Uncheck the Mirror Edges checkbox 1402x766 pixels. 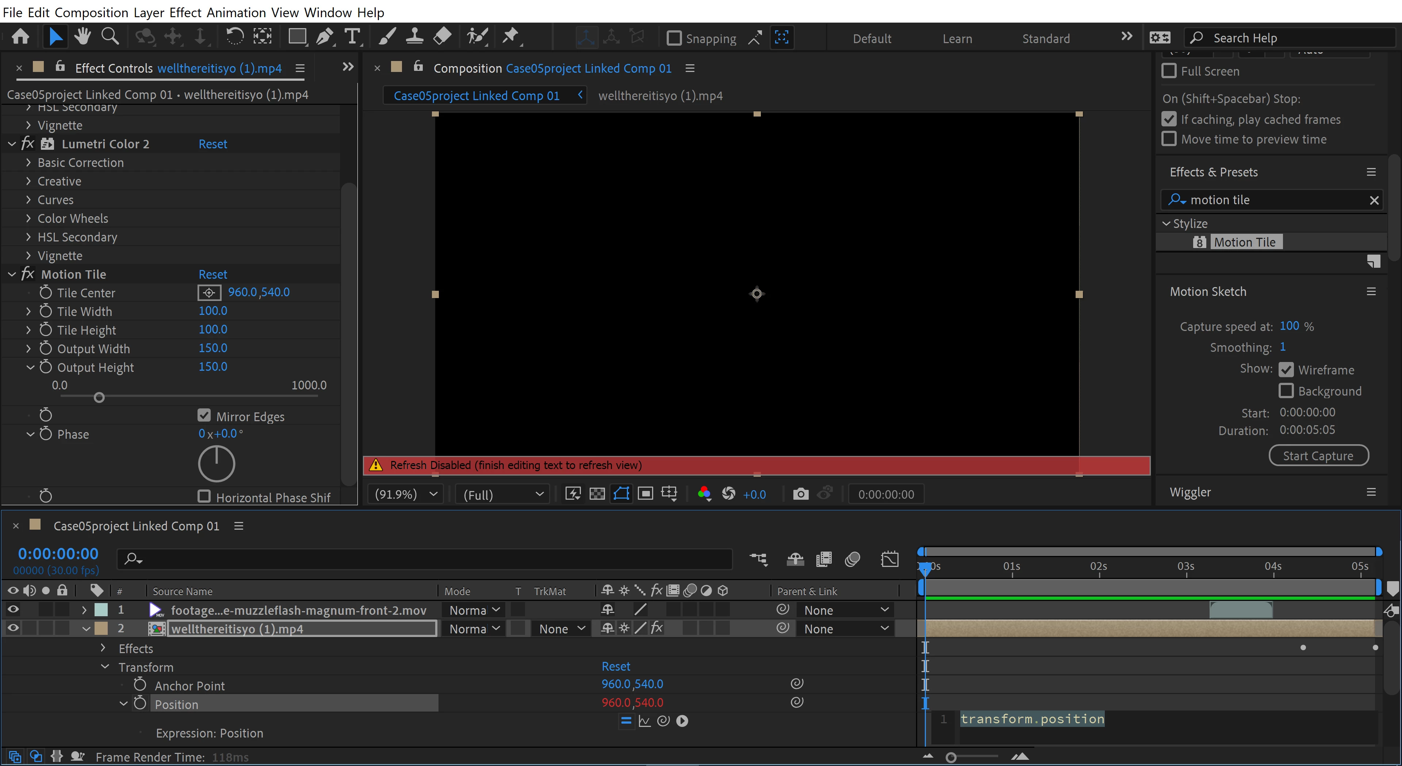[x=204, y=415]
